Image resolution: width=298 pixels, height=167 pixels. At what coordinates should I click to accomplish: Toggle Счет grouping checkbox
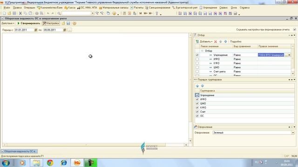click(197, 112)
